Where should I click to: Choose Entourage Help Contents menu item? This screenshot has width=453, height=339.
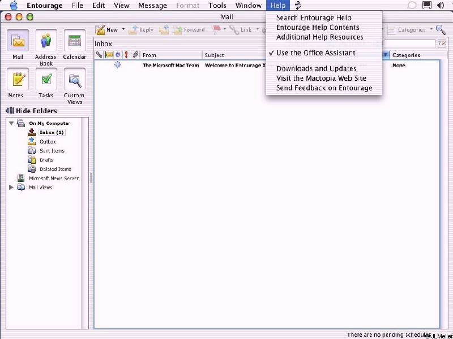click(x=324, y=27)
